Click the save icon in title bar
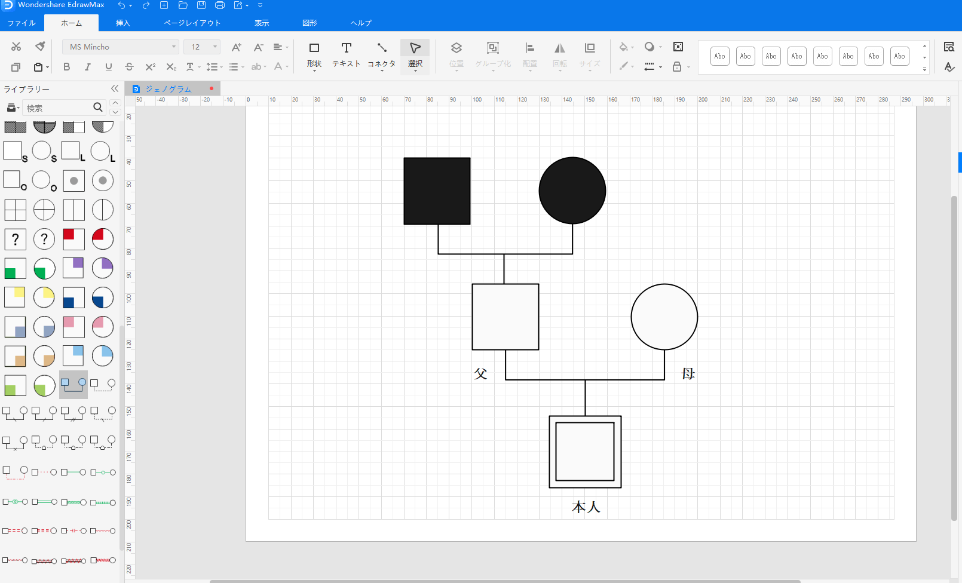The width and height of the screenshot is (962, 583). pyautogui.click(x=201, y=5)
